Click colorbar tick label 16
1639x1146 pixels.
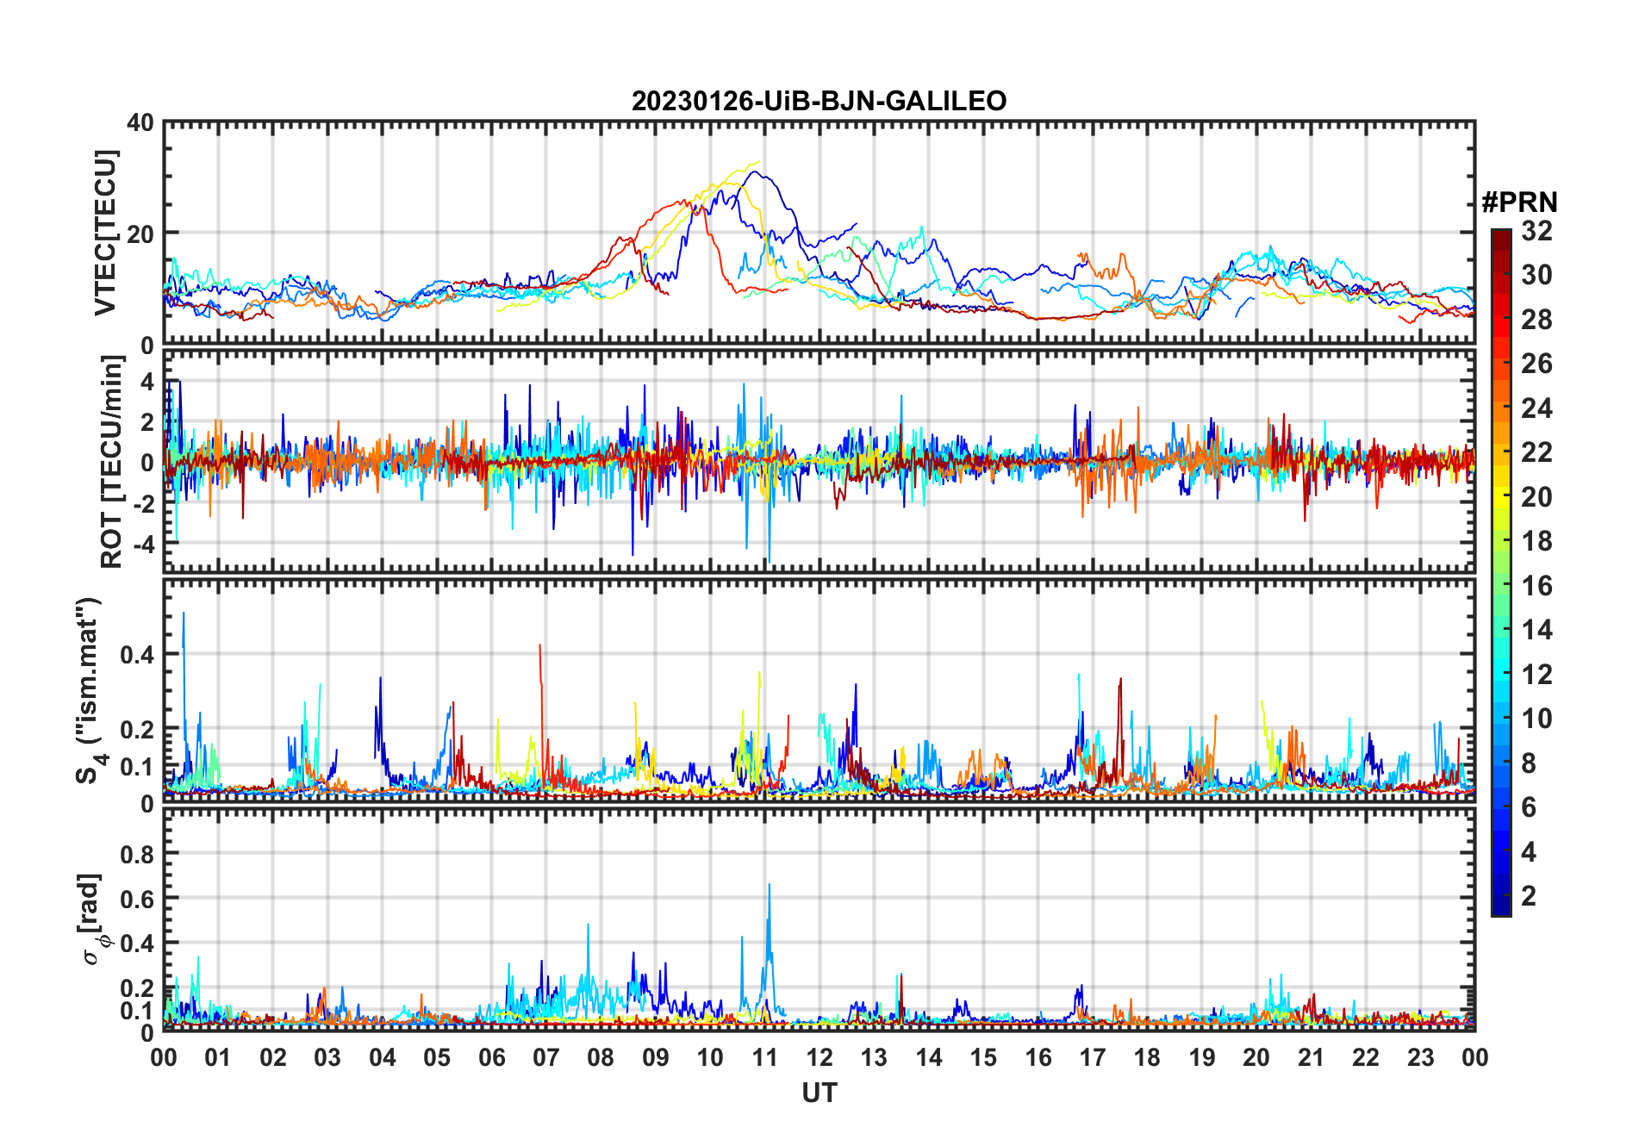click(x=1536, y=586)
